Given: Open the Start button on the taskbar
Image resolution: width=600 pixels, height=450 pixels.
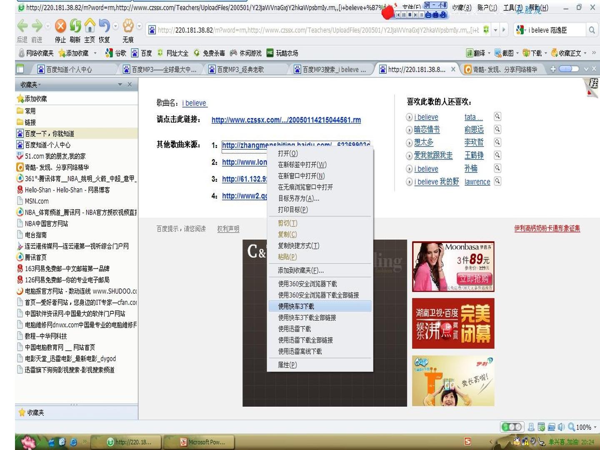Looking at the screenshot, I should coord(28,442).
